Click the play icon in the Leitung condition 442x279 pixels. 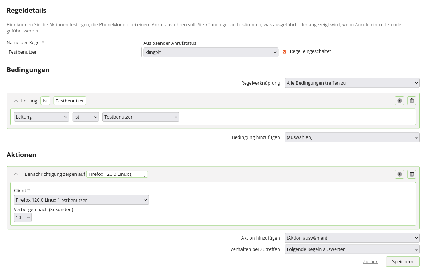point(399,101)
